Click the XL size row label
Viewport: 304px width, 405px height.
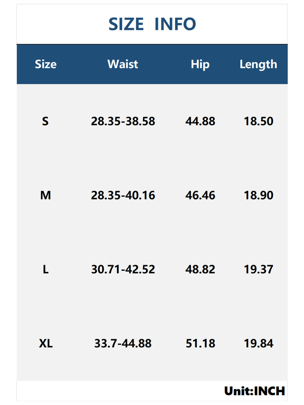46,343
